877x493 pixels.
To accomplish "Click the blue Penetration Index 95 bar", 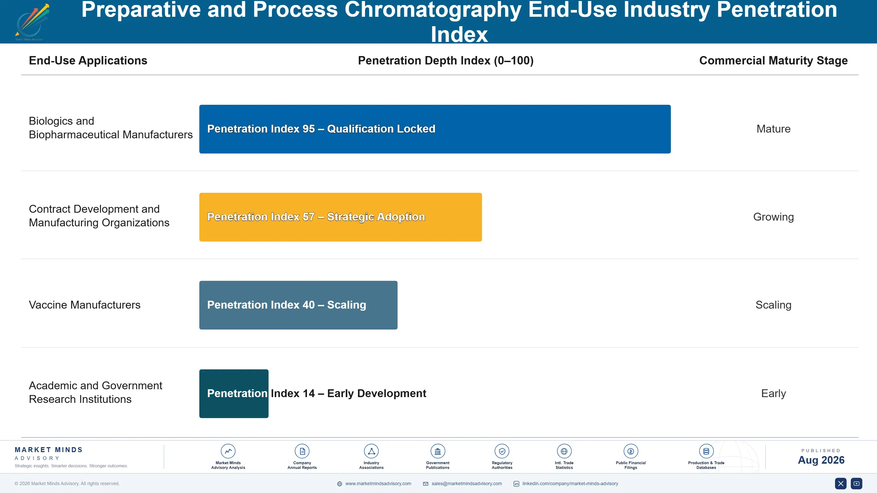I will tap(435, 129).
